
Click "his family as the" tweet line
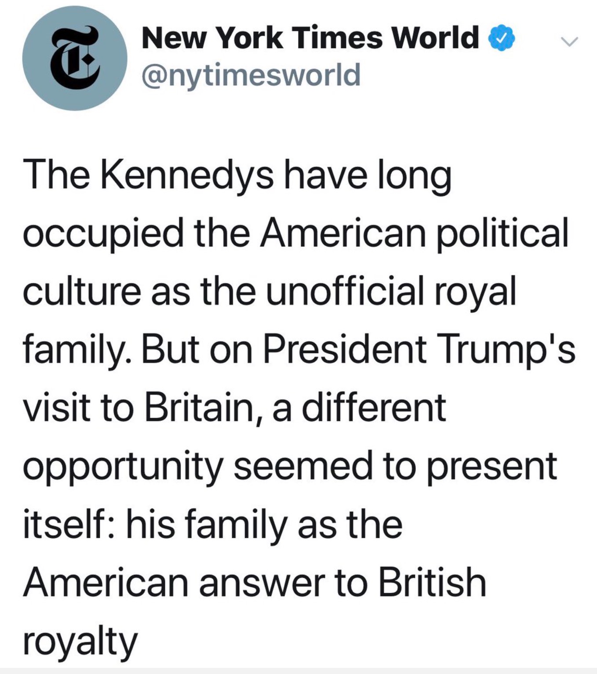(x=264, y=525)
